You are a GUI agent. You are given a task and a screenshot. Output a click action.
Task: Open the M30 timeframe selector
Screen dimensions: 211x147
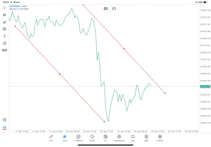tap(5, 50)
